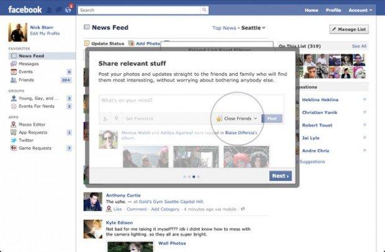Open Anthony Curtis profile link
385x252 pixels.
[123, 196]
